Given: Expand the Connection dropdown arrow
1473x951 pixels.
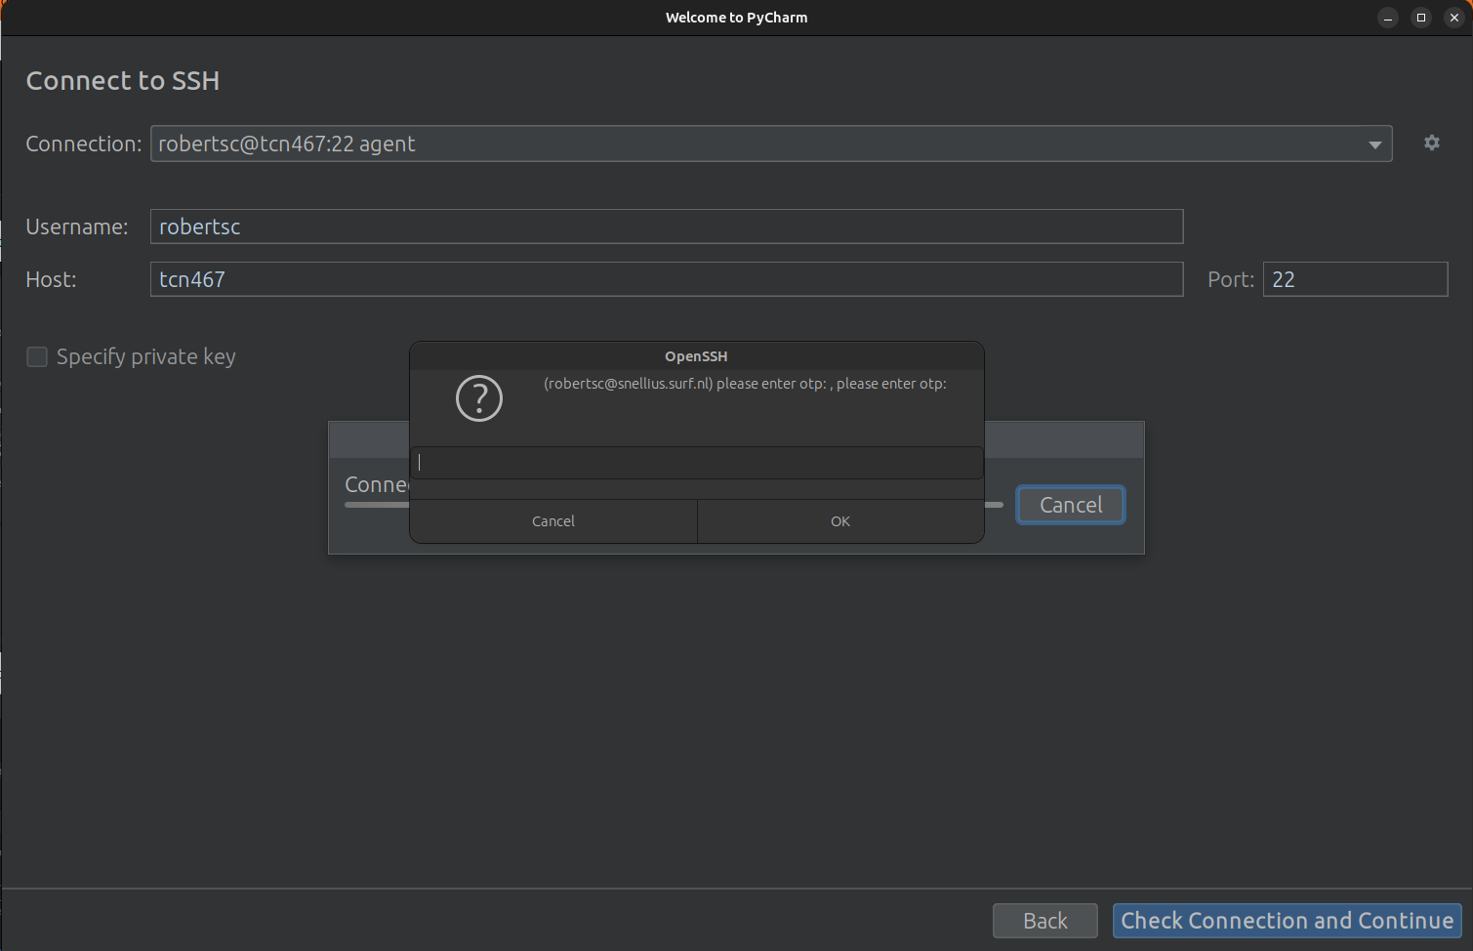Looking at the screenshot, I should 1374,145.
